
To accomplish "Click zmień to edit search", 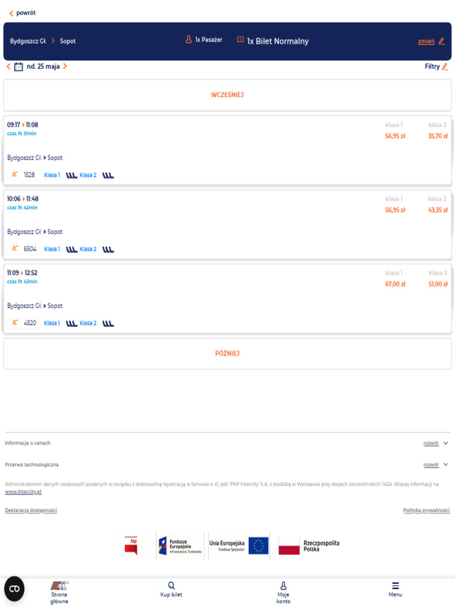I will (426, 41).
